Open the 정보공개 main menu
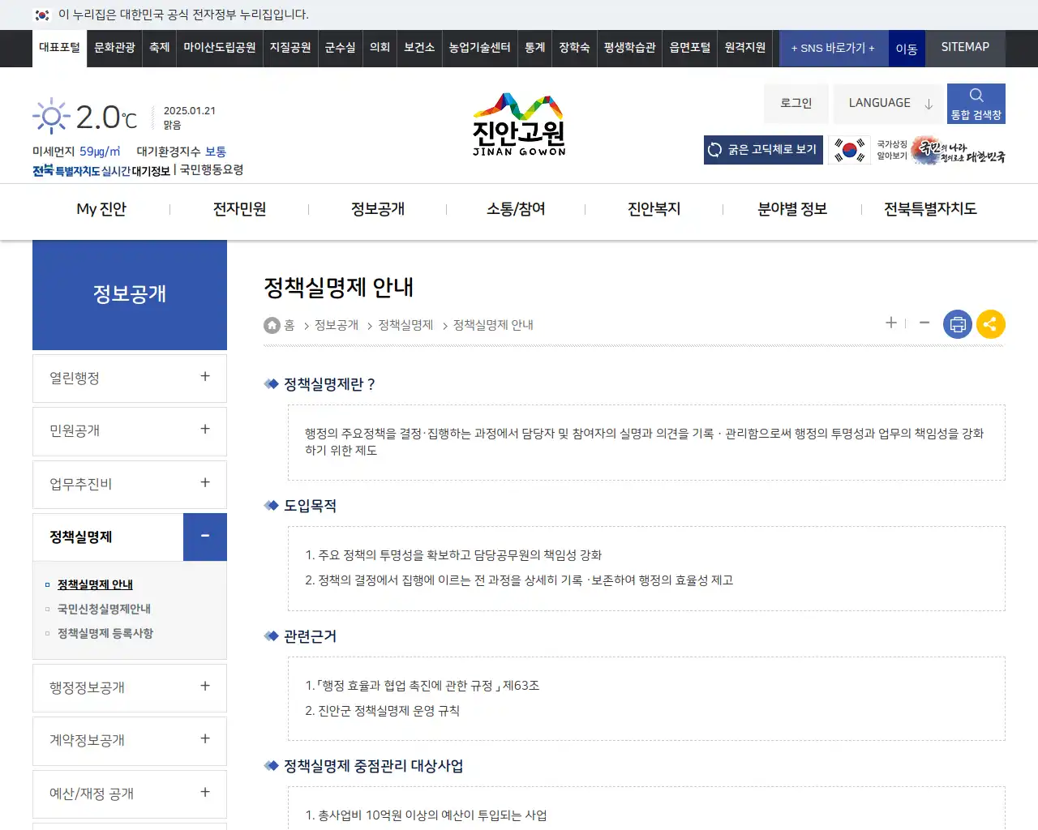The height and width of the screenshot is (830, 1038). click(x=376, y=208)
